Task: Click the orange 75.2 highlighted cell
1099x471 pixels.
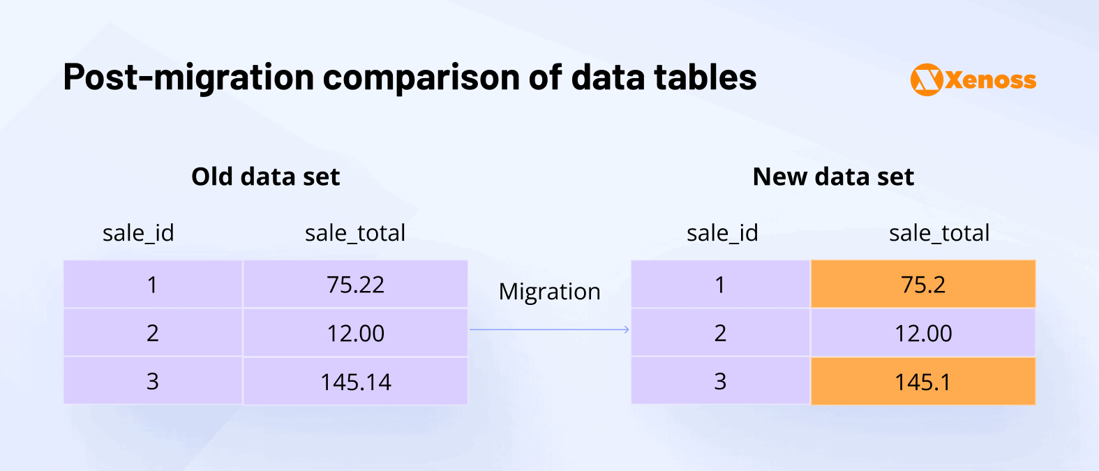Action: [x=922, y=285]
